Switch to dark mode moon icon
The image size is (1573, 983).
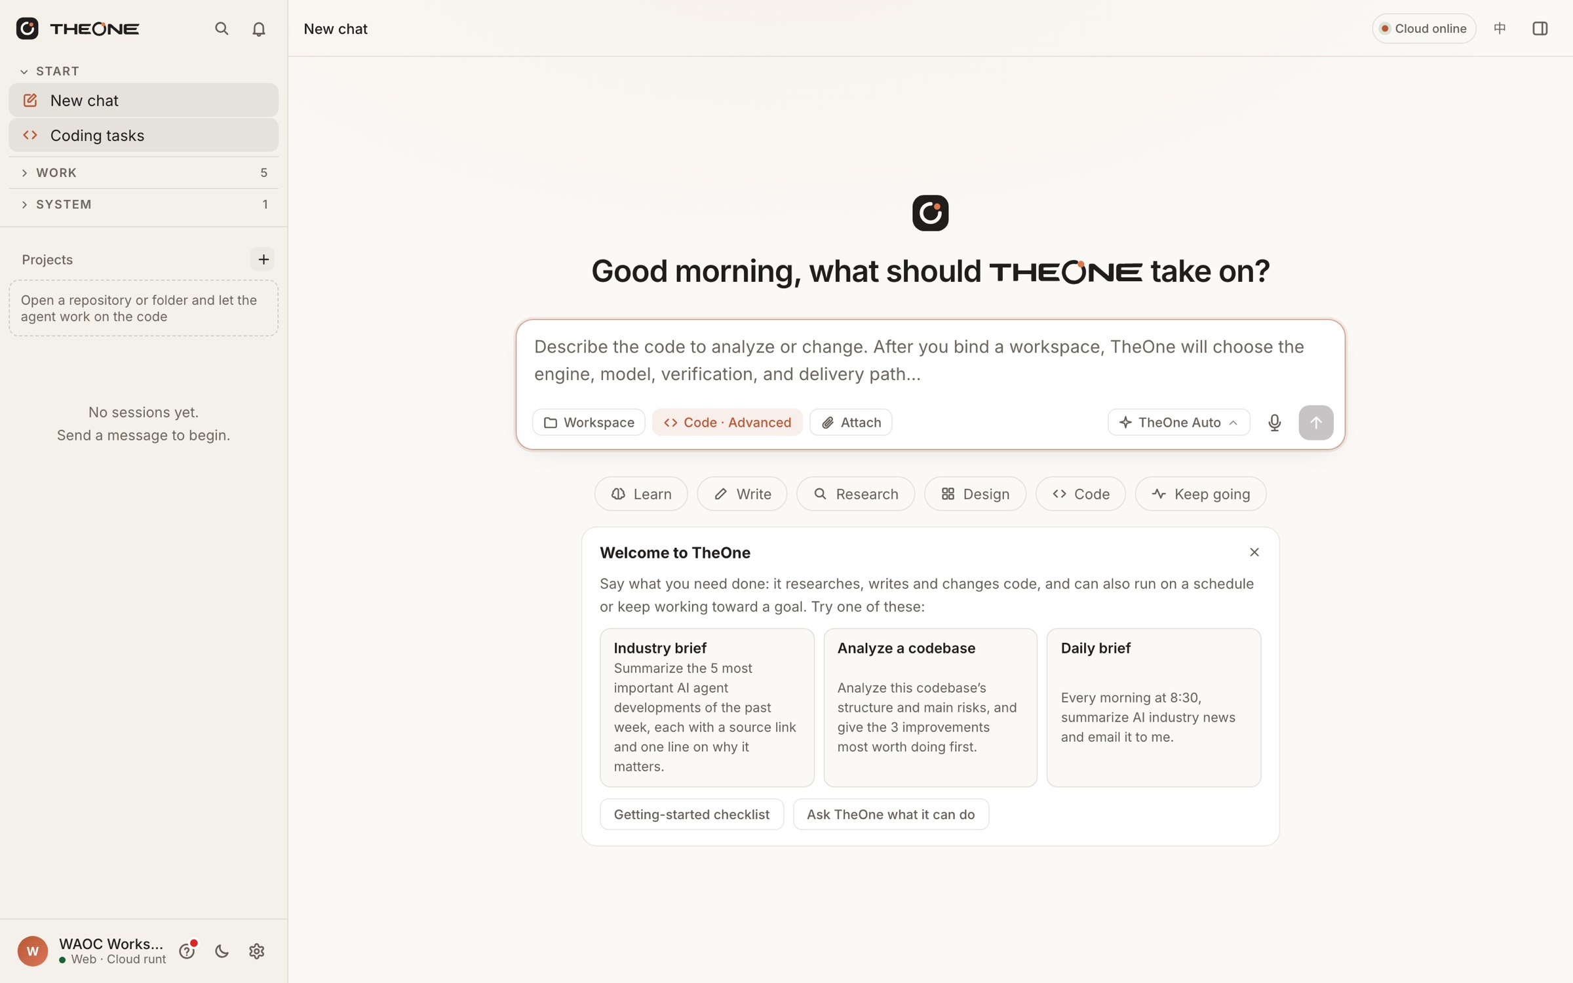point(222,951)
